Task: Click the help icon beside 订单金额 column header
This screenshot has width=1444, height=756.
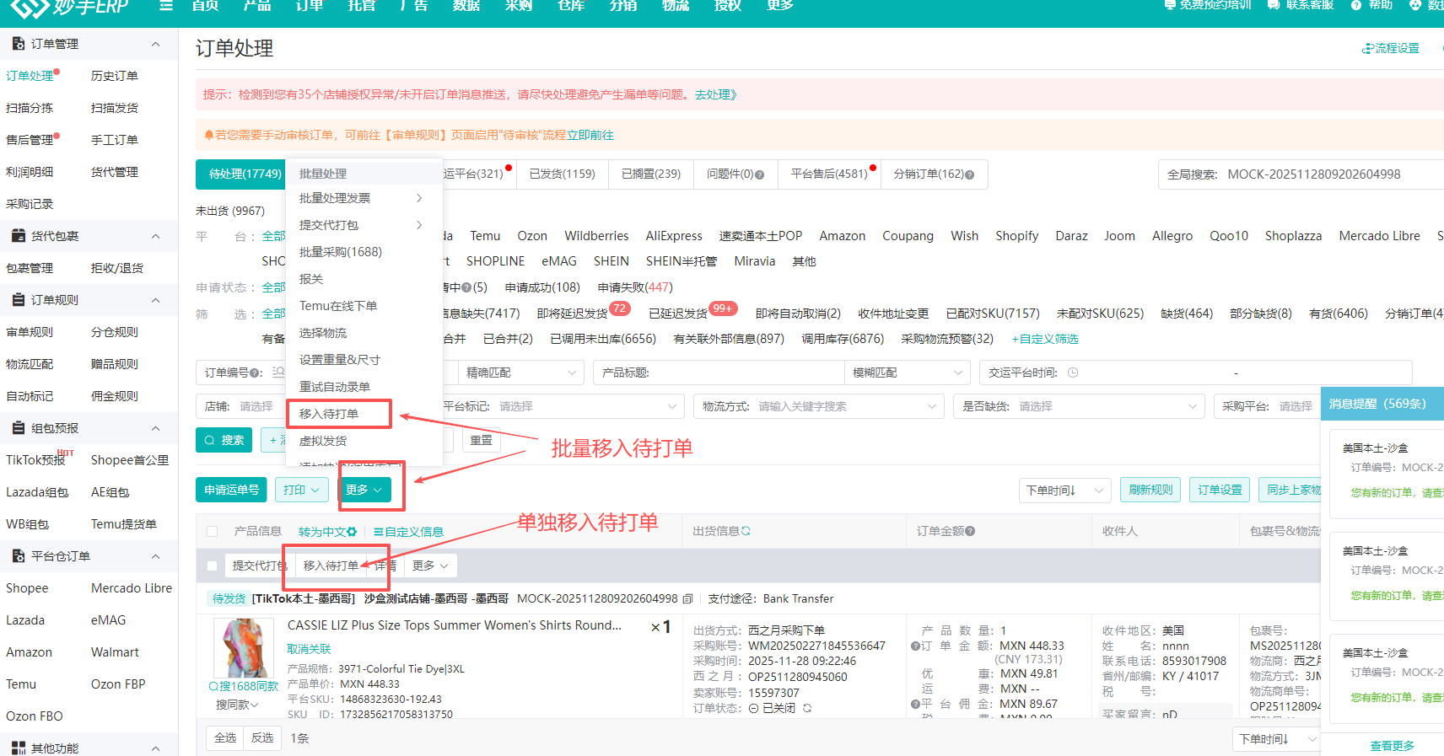Action: (970, 531)
